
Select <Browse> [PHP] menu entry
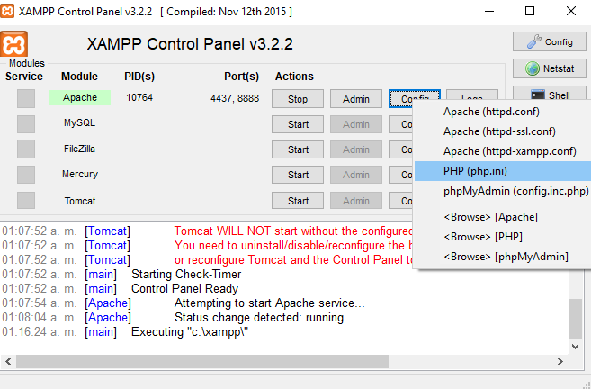coord(503,237)
